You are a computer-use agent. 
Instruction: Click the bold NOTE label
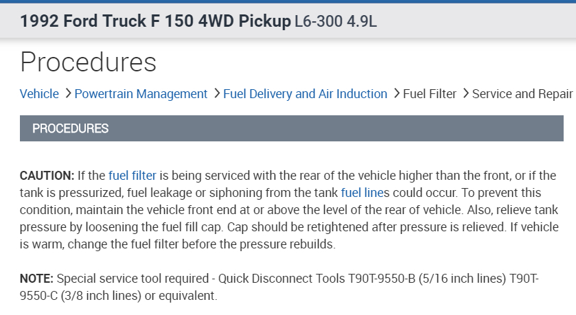(x=38, y=279)
